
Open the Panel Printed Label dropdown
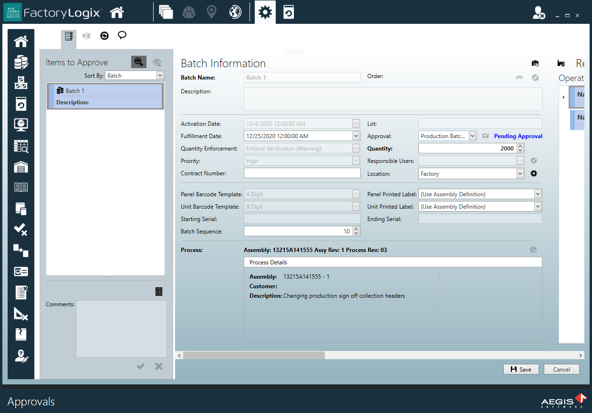point(480,194)
